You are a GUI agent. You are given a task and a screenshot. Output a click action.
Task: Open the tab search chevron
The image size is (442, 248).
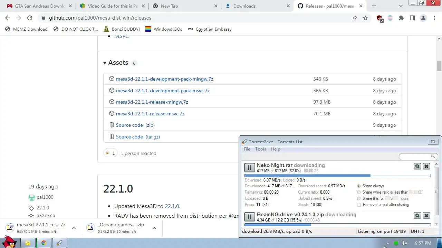point(401,6)
